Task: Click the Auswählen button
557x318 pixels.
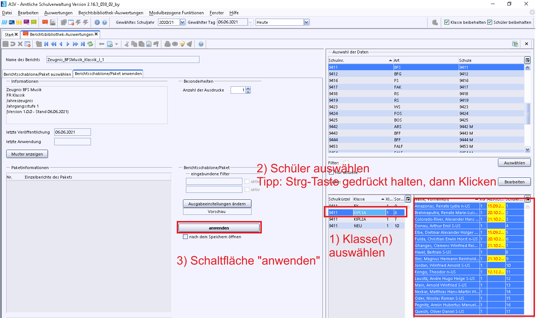Action: [514, 163]
